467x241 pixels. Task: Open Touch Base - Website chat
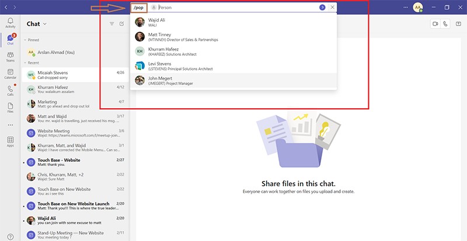(x=75, y=162)
